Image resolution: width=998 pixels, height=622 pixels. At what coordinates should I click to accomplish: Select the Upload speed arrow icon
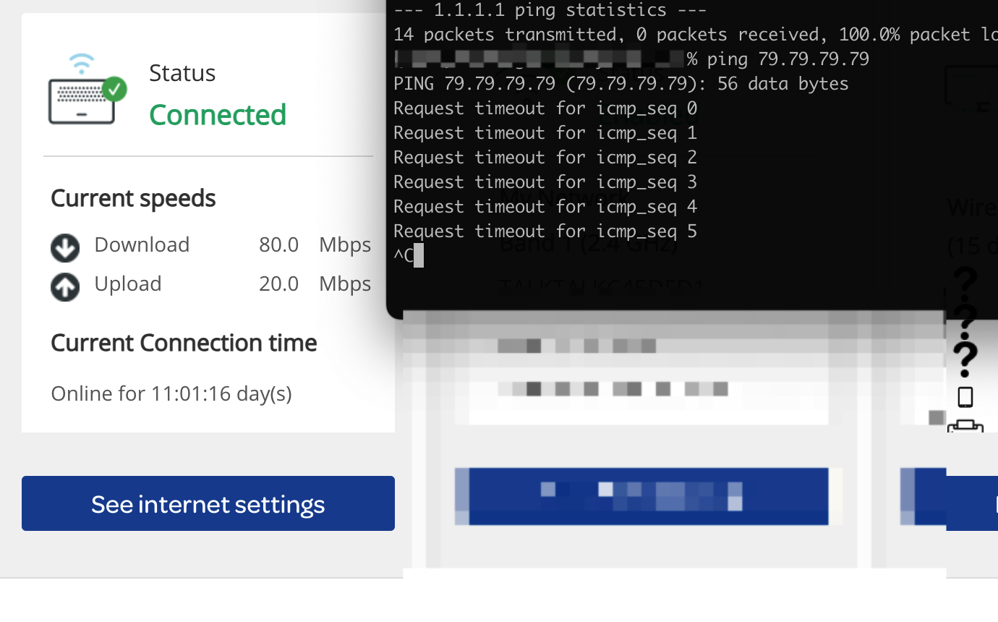[x=64, y=286]
